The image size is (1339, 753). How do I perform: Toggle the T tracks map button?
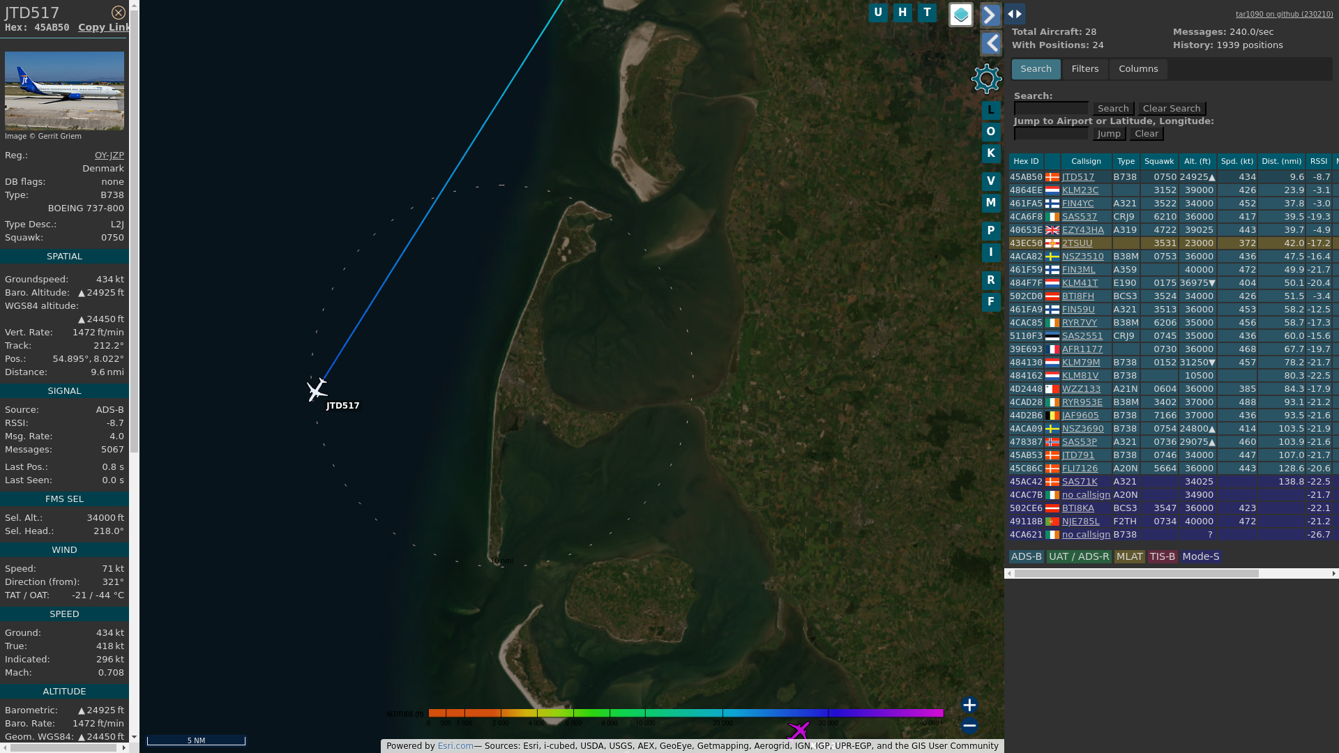click(x=927, y=13)
